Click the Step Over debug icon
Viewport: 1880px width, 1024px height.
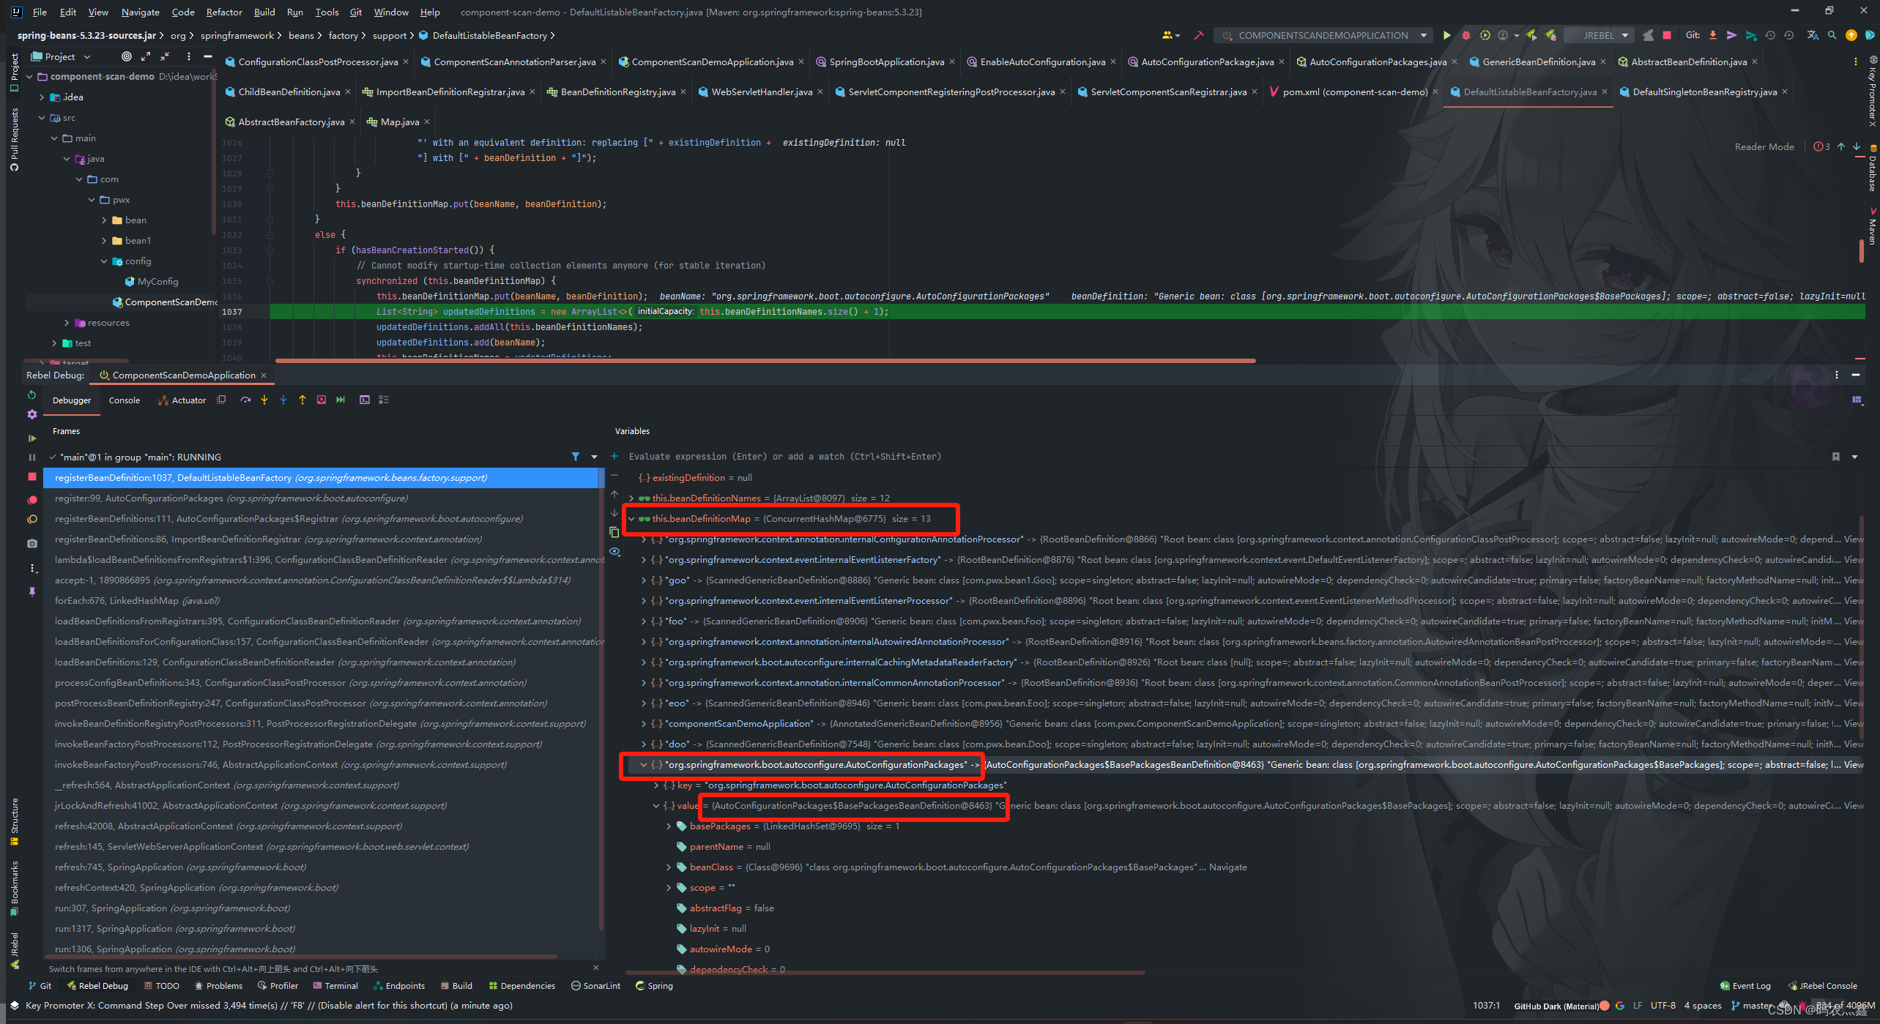[245, 400]
